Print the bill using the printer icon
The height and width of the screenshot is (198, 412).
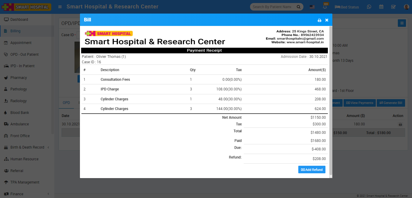point(319,20)
